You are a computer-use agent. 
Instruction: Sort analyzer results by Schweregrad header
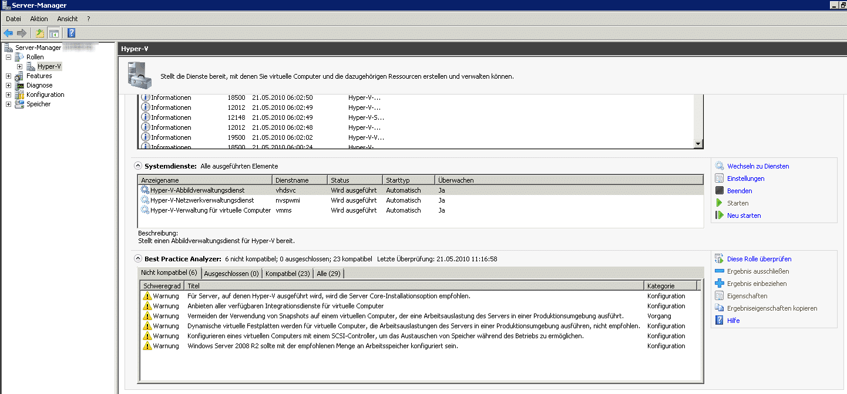pos(162,286)
